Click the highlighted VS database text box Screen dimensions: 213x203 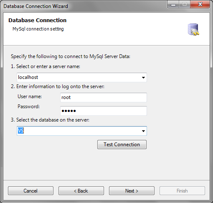point(79,131)
